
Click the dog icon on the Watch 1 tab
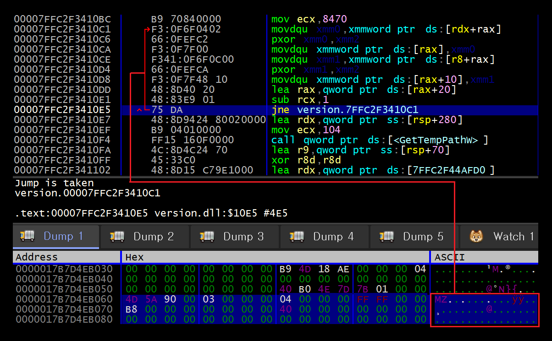pos(475,236)
